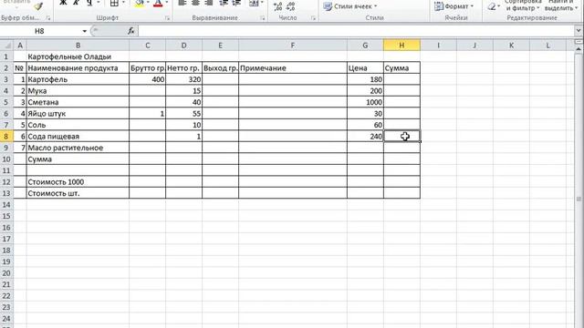Select header cell Цена
Screen dimensions: 584x328
pos(365,68)
